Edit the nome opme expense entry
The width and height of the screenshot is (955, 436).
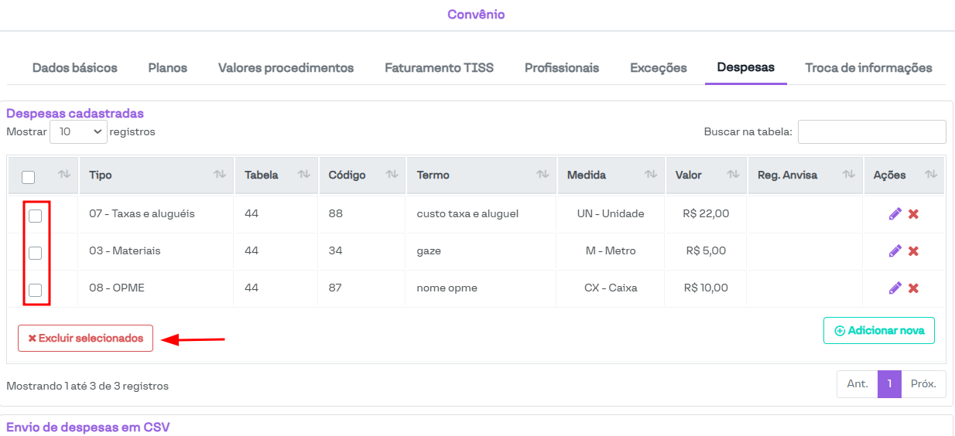[895, 288]
